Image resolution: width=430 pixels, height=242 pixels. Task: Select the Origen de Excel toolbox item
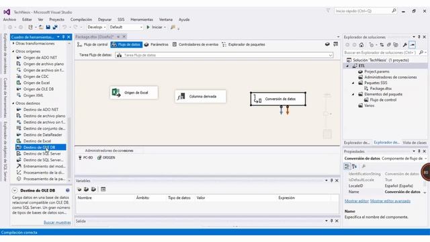(36, 83)
